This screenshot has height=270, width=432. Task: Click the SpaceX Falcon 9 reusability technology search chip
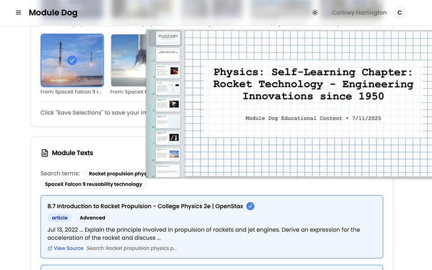[94, 184]
